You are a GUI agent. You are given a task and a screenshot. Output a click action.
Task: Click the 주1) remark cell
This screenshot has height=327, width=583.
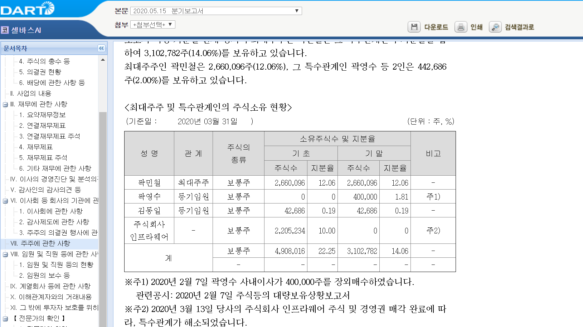coord(433,197)
